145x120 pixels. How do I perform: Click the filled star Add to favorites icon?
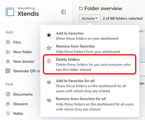[49, 35]
